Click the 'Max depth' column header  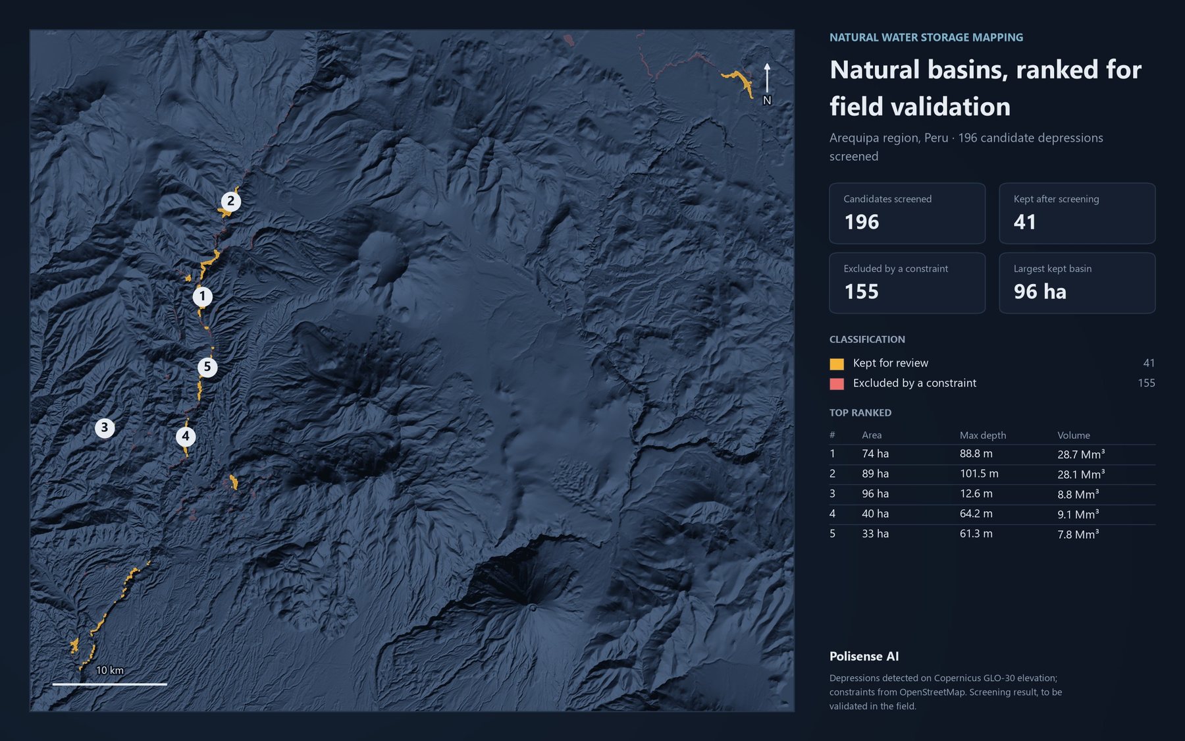point(983,435)
